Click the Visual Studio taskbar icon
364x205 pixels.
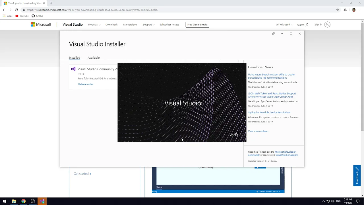pyautogui.click(x=42, y=201)
